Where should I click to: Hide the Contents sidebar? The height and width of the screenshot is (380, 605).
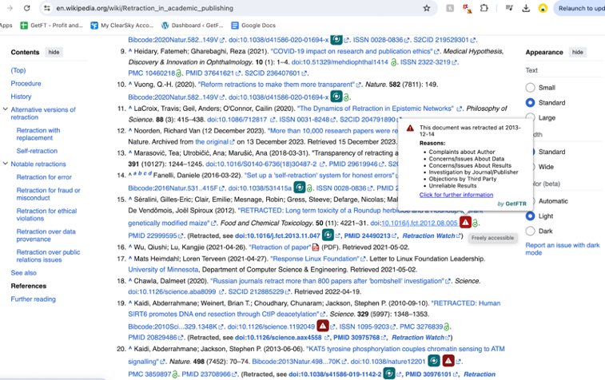click(54, 52)
